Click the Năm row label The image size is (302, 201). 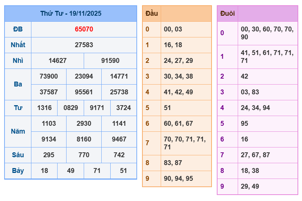tap(18, 131)
